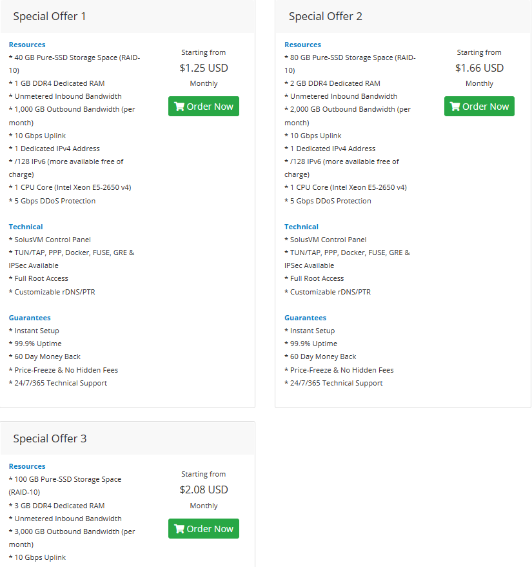Image resolution: width=532 pixels, height=567 pixels.
Task: Click the cart icon in Special Offer 3's Order Now
Action: tap(179, 529)
